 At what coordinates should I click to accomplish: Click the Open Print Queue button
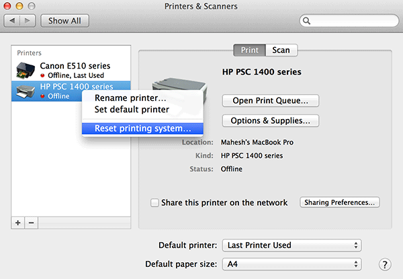tap(270, 101)
